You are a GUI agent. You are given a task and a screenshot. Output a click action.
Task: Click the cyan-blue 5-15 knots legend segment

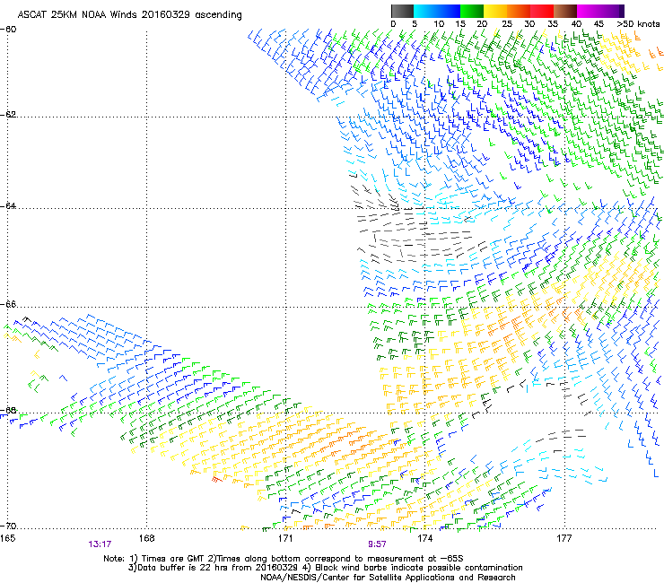tap(437, 11)
